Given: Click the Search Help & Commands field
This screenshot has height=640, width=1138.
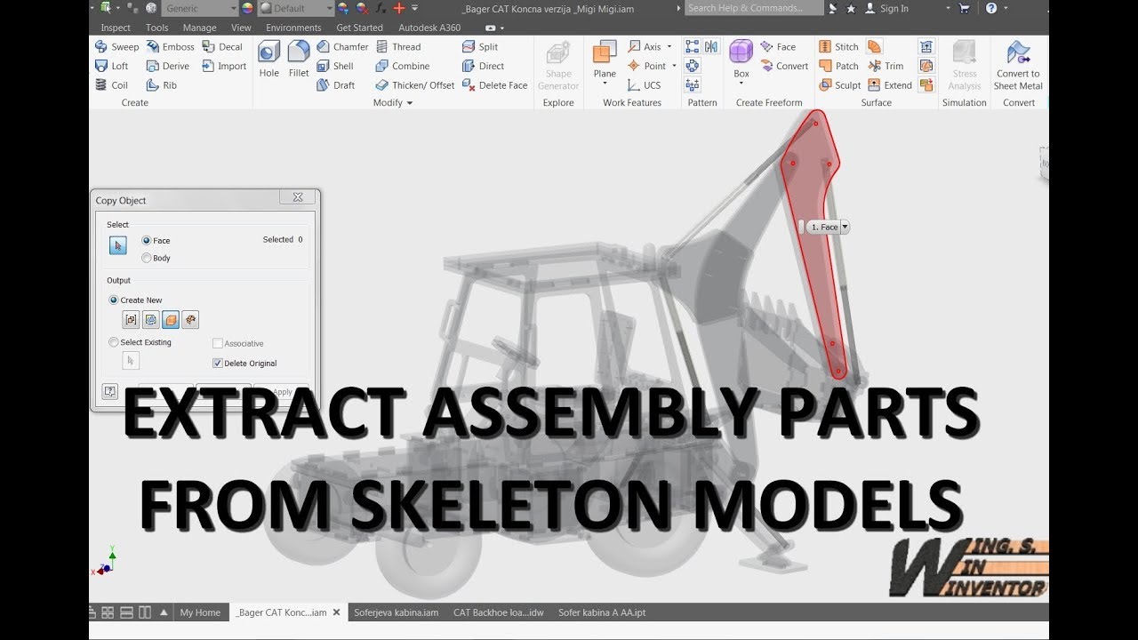Looking at the screenshot, I should tap(752, 8).
